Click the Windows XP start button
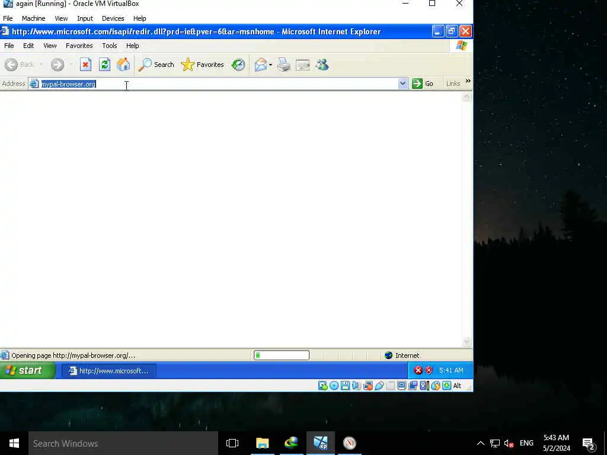This screenshot has height=455, width=607. click(27, 371)
